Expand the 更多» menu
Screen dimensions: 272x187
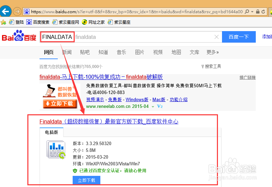click(213, 52)
